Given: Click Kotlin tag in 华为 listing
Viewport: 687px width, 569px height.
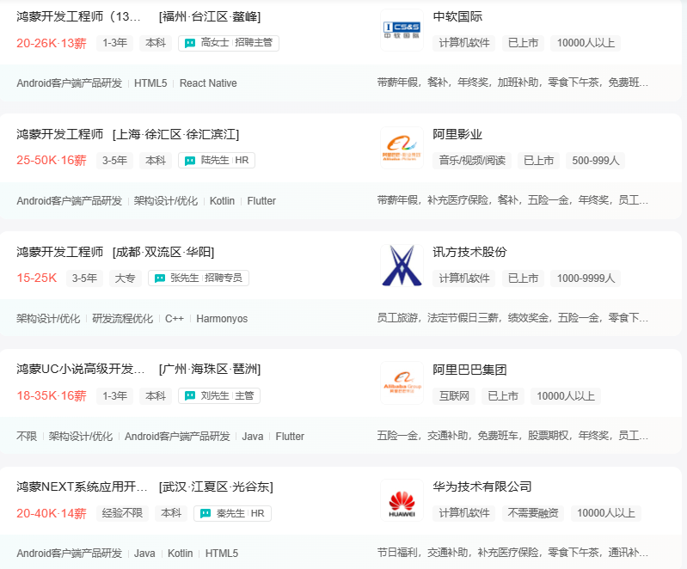Looking at the screenshot, I should [x=180, y=554].
